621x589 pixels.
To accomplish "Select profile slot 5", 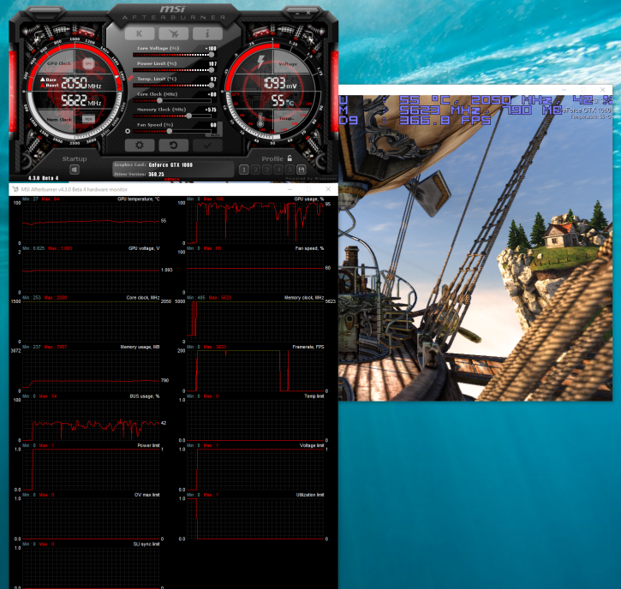I will (290, 170).
